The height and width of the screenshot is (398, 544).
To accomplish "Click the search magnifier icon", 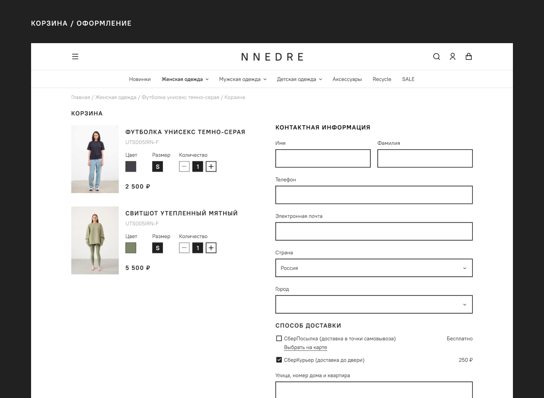I will 436,57.
